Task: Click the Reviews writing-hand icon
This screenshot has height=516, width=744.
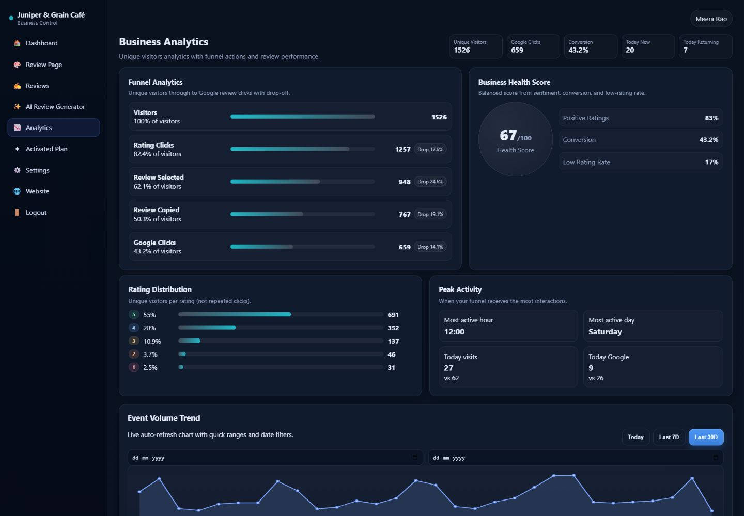Action: [17, 86]
